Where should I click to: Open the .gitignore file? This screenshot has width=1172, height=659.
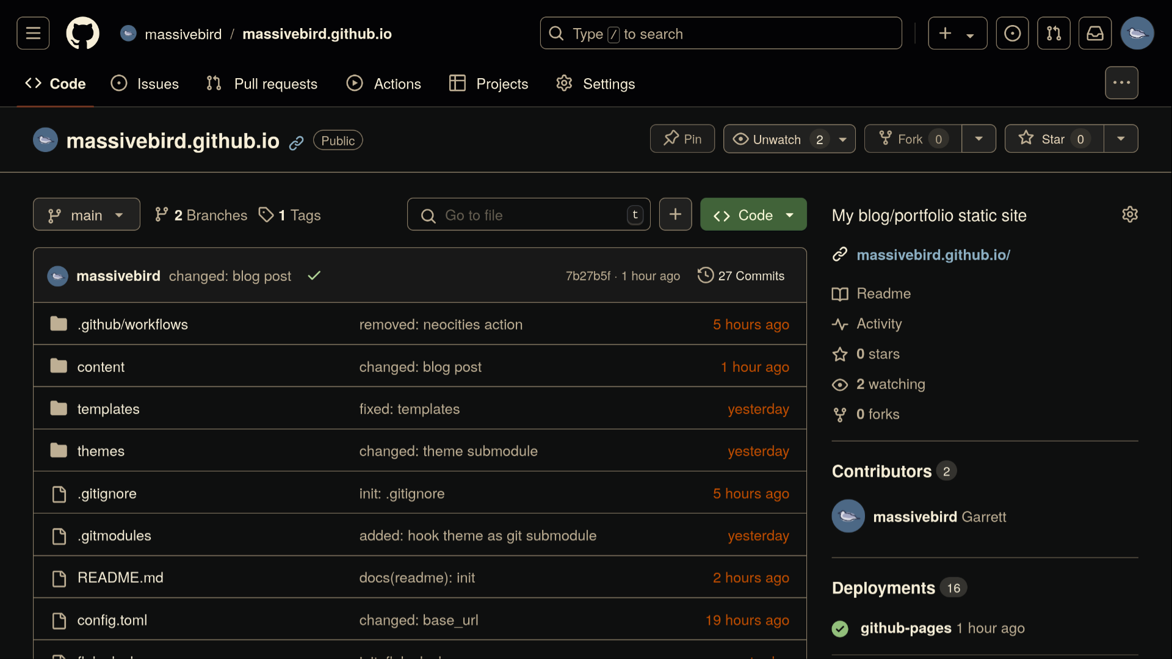(x=107, y=493)
